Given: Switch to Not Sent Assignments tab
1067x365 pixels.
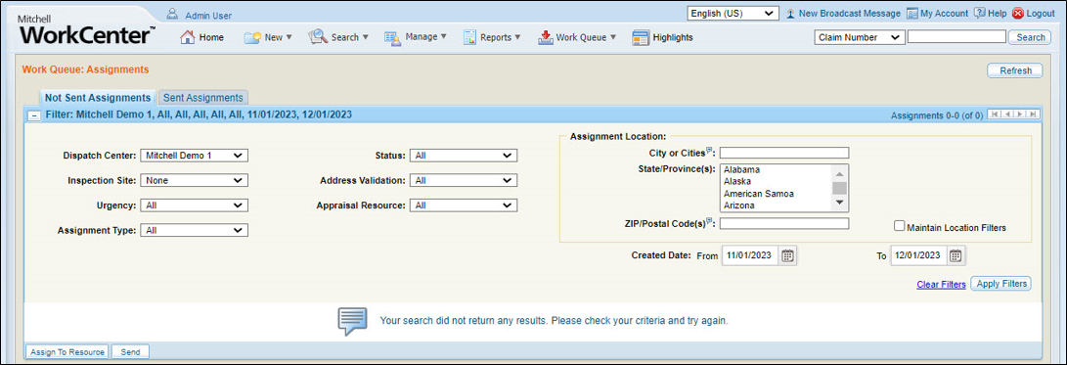Looking at the screenshot, I should coord(98,98).
